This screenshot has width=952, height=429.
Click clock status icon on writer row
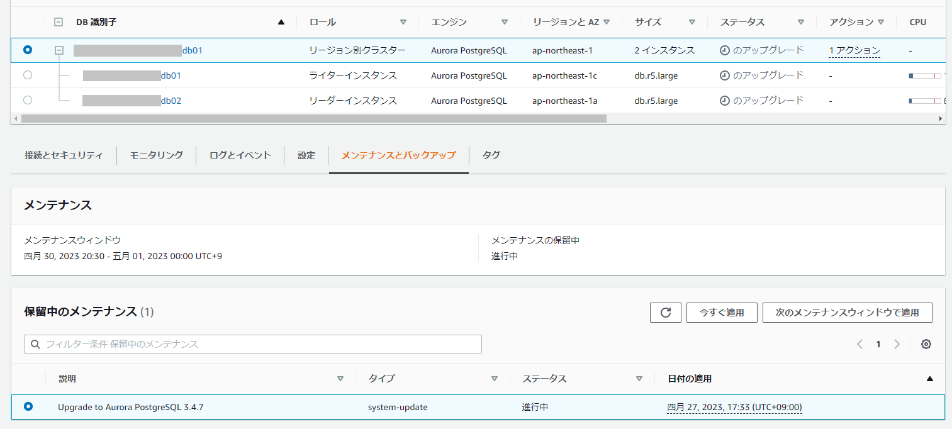725,75
